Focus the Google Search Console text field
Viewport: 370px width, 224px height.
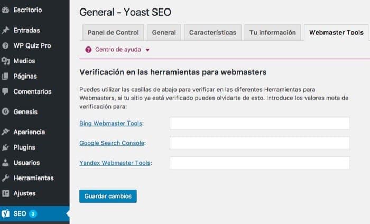[x=260, y=143]
